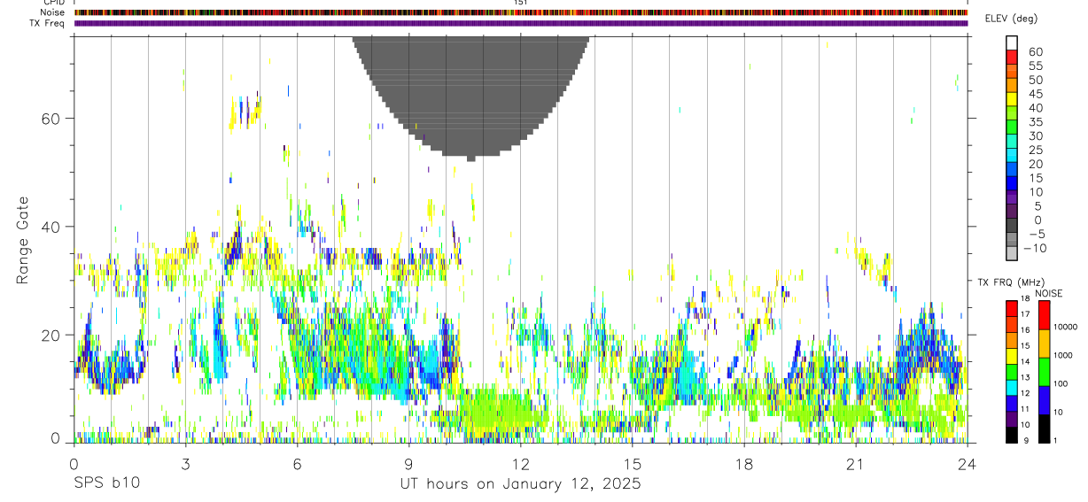
Task: Click the SPS b10 label
Action: pyautogui.click(x=106, y=483)
